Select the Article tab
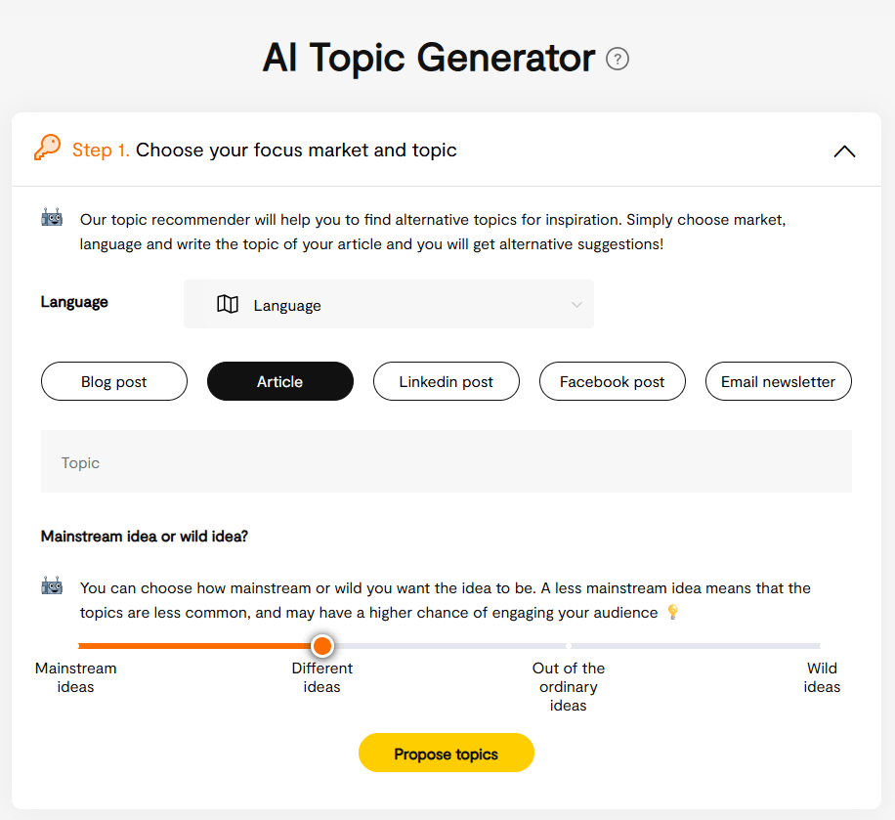The height and width of the screenshot is (820, 895). [x=279, y=381]
